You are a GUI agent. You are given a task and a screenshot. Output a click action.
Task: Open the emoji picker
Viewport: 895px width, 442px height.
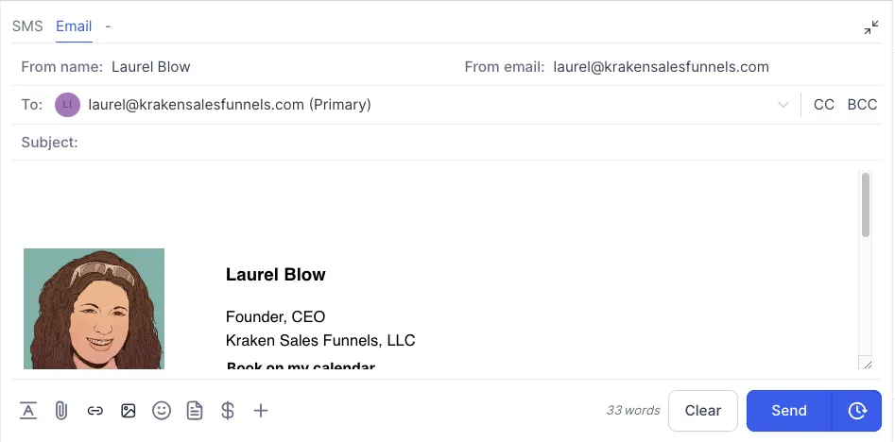coord(162,411)
